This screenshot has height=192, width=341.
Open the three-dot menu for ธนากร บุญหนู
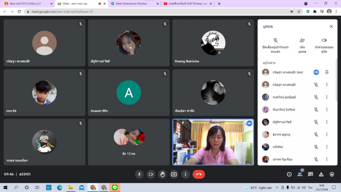point(327,134)
